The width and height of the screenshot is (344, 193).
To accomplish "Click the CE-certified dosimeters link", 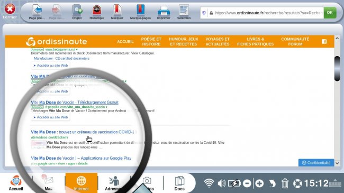I will (x=73, y=58).
